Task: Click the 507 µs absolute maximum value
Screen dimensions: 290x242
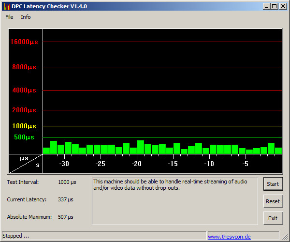Action: [66, 217]
